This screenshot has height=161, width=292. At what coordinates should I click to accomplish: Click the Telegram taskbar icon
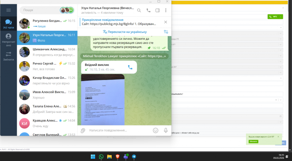(x=134, y=156)
